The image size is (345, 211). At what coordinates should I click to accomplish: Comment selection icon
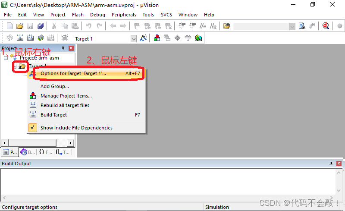coord(203,26)
